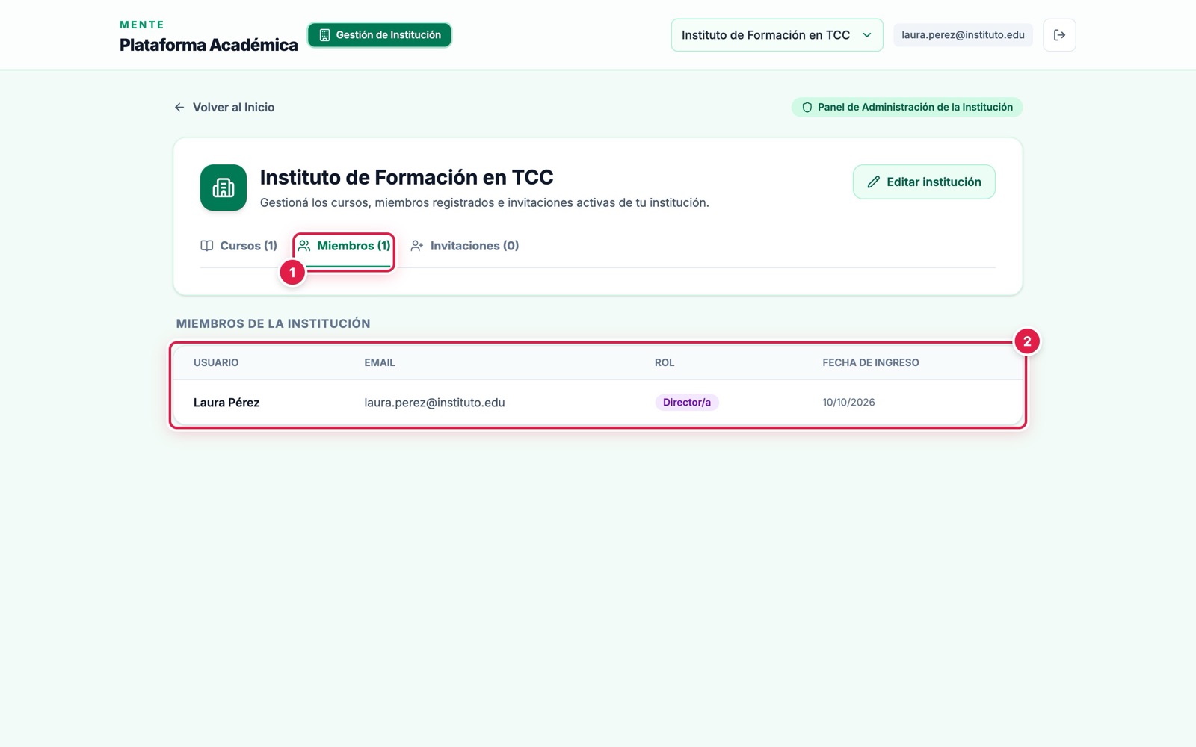
Task: Click the MIEMBROS DE LA INSTITUCIÓN heading
Action: tap(274, 323)
